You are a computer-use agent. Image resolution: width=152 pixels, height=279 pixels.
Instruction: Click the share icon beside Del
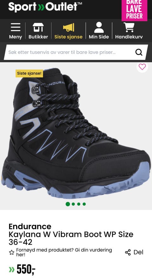pyautogui.click(x=128, y=252)
